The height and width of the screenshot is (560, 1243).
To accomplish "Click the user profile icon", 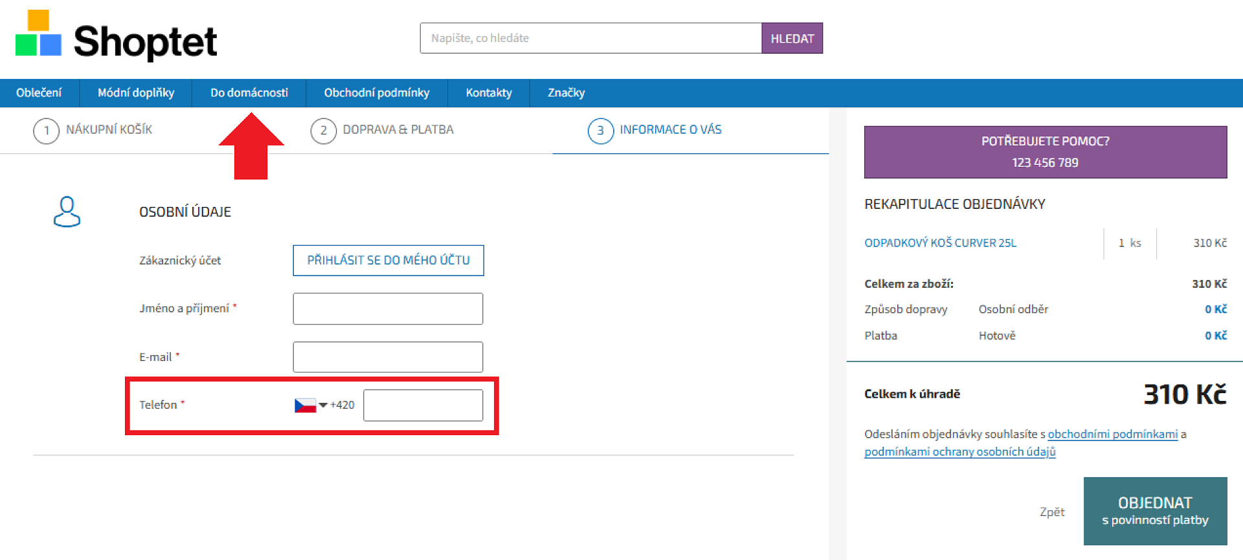I will tap(67, 211).
